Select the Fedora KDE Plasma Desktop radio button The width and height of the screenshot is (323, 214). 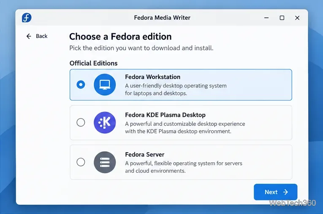click(x=81, y=122)
